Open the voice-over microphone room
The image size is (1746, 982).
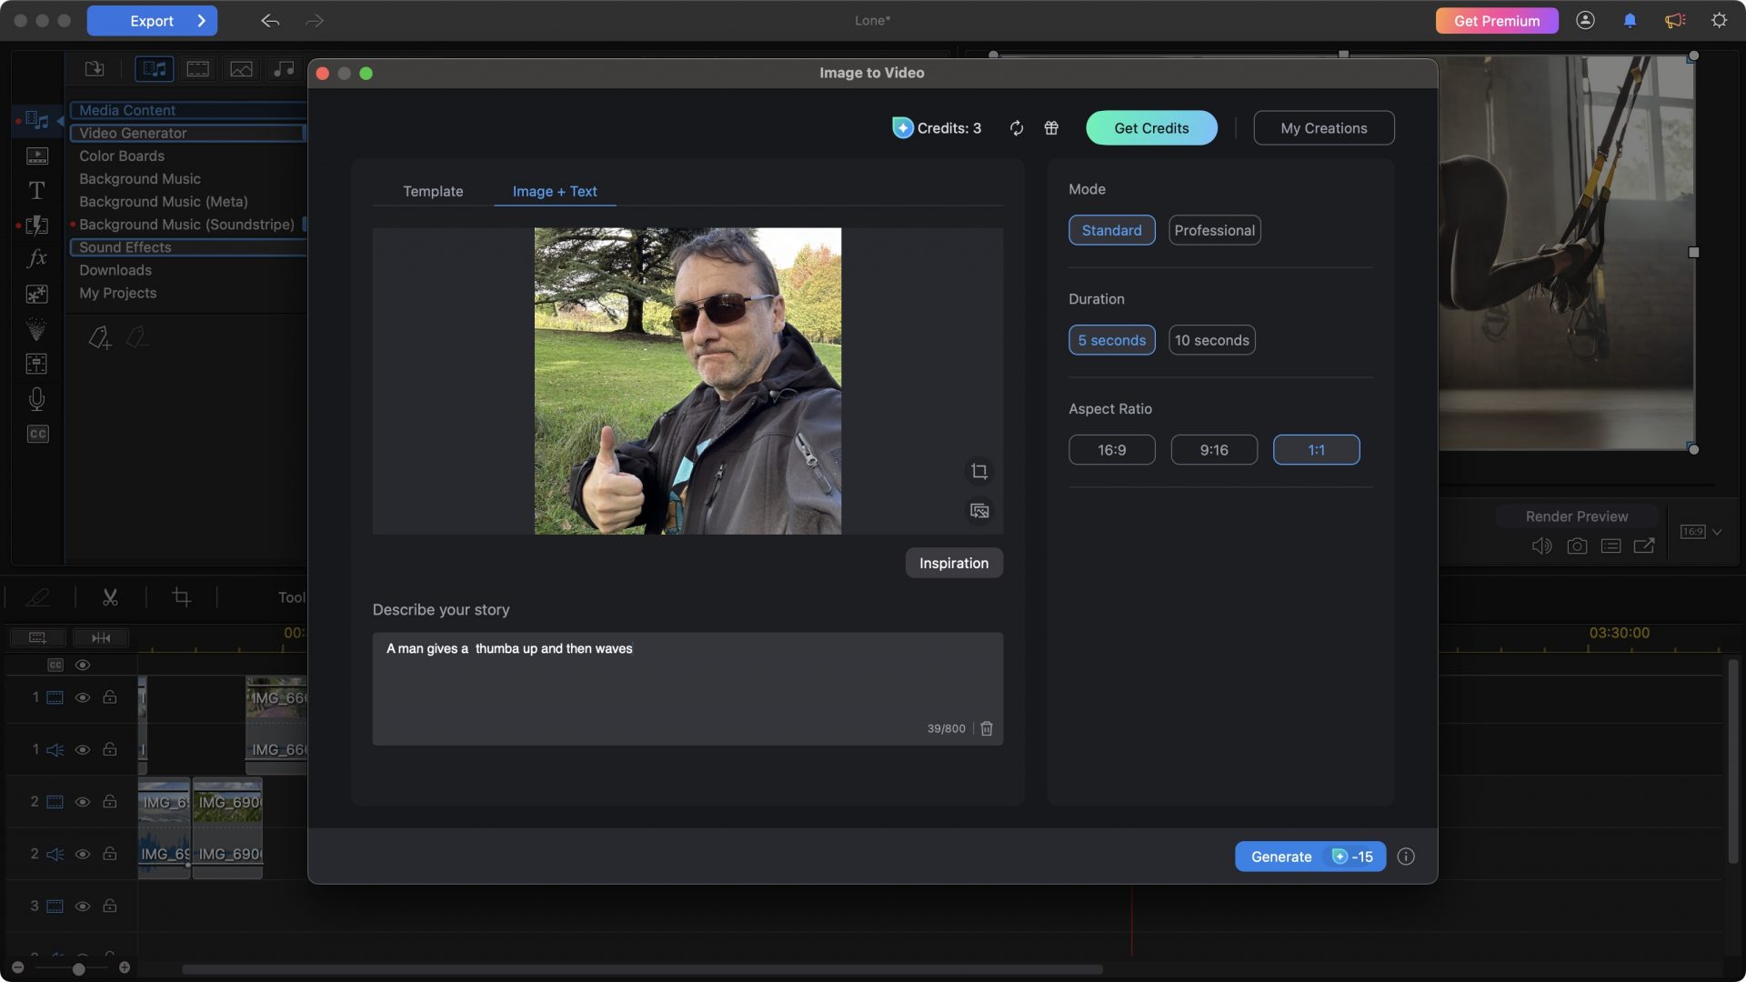click(x=36, y=398)
